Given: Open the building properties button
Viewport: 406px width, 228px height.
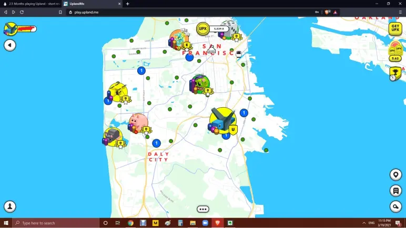Looking at the screenshot, I should pos(395,191).
